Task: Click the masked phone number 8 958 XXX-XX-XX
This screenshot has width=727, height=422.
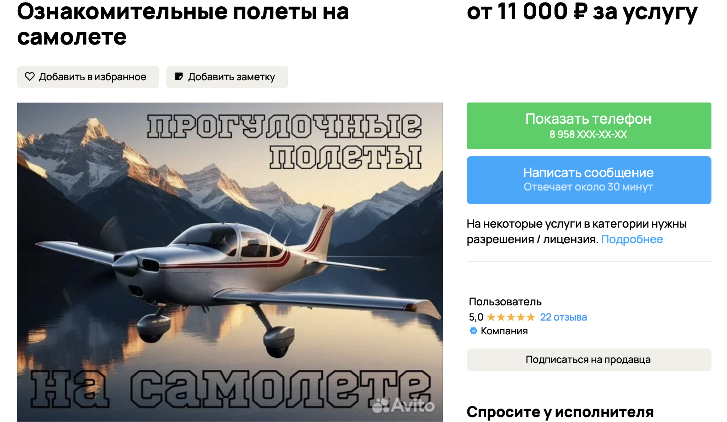Action: click(588, 134)
